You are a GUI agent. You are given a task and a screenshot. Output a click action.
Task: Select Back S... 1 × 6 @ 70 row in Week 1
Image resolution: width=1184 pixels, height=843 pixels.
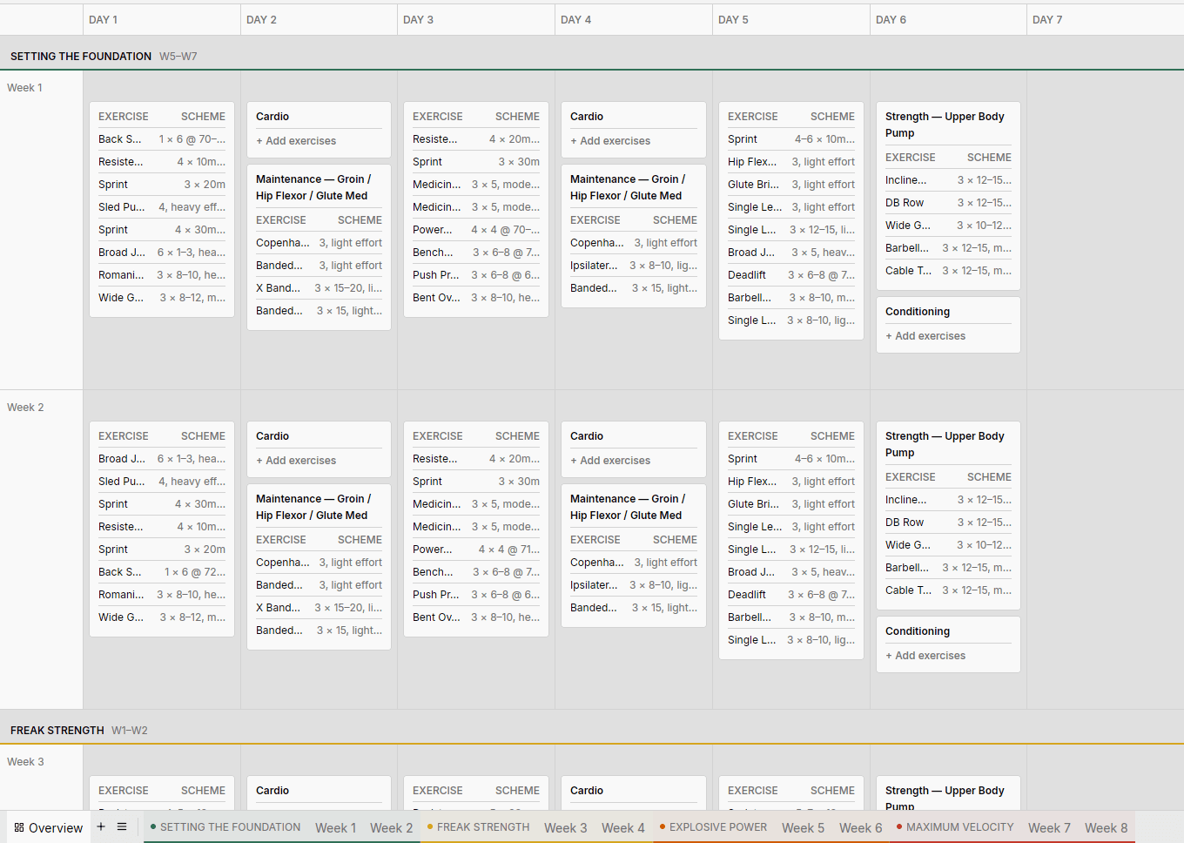point(162,139)
